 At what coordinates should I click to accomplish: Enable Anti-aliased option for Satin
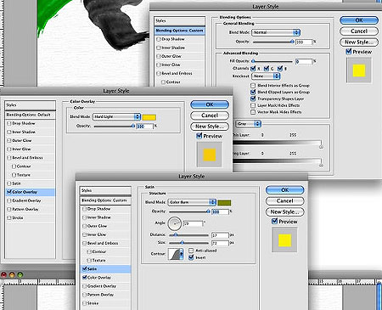191,251
